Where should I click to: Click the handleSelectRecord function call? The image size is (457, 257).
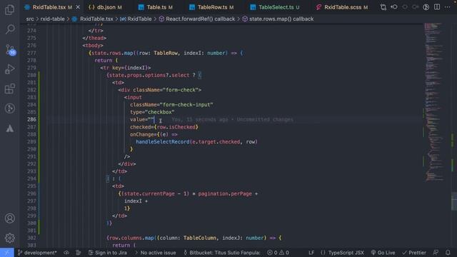point(162,142)
